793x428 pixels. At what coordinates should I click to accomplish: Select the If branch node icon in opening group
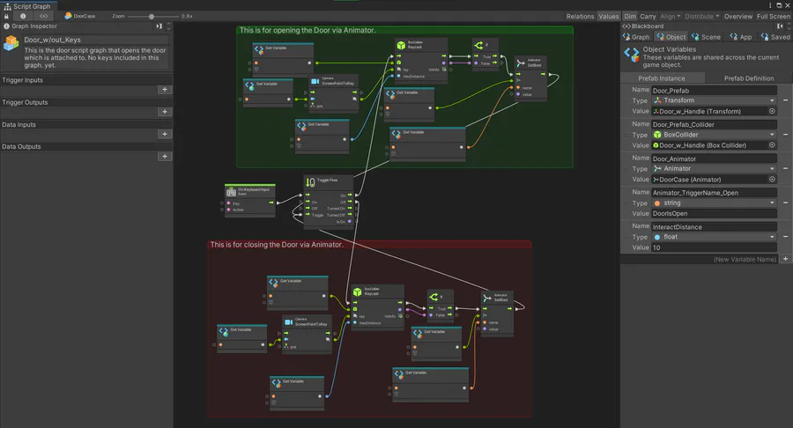(x=478, y=46)
